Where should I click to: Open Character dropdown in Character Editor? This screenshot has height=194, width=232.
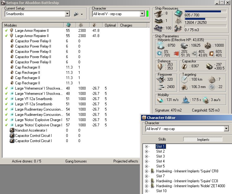click(x=226, y=129)
